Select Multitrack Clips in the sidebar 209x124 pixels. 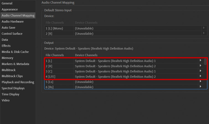click(12, 76)
